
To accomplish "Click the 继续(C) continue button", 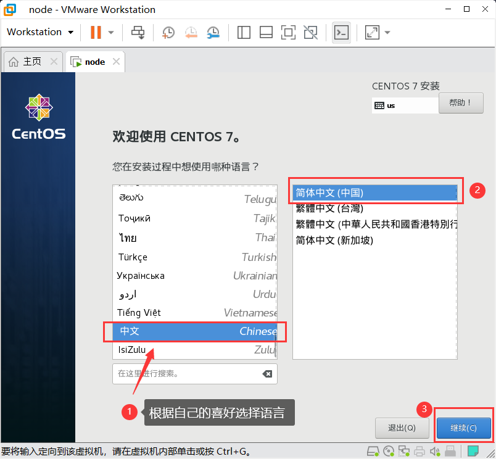I will click(x=463, y=428).
